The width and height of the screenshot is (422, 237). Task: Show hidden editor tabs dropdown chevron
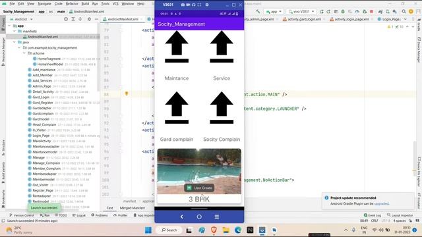click(406, 19)
